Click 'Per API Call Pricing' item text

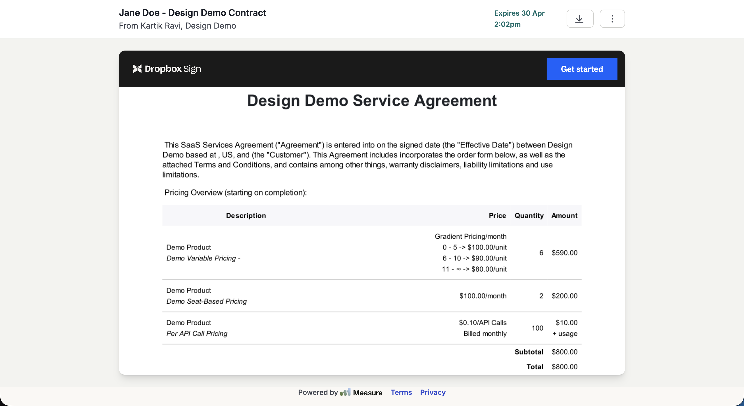[x=197, y=333]
